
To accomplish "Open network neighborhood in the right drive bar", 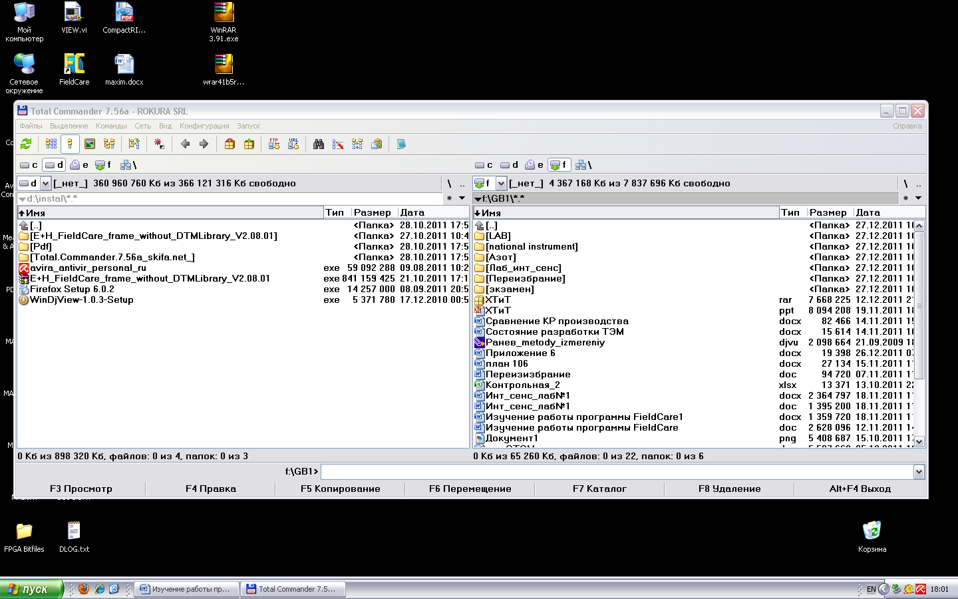I will coord(583,165).
